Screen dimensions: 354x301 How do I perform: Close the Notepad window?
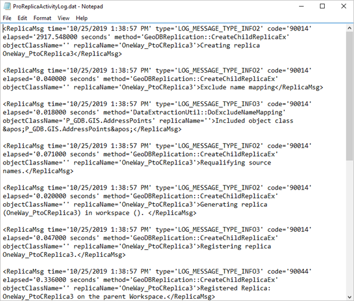[344, 7]
